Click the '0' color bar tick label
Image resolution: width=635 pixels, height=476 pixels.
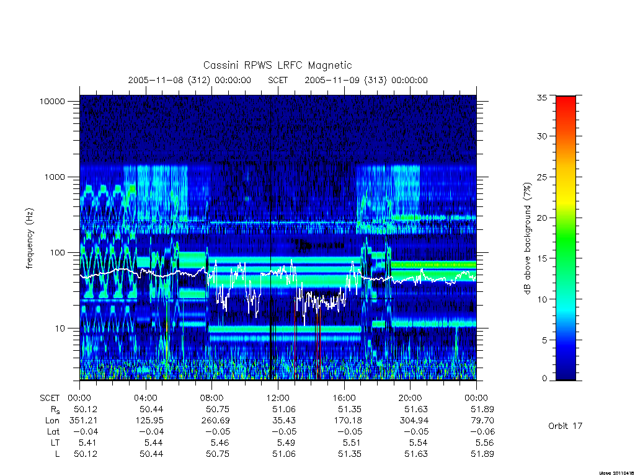coord(544,379)
